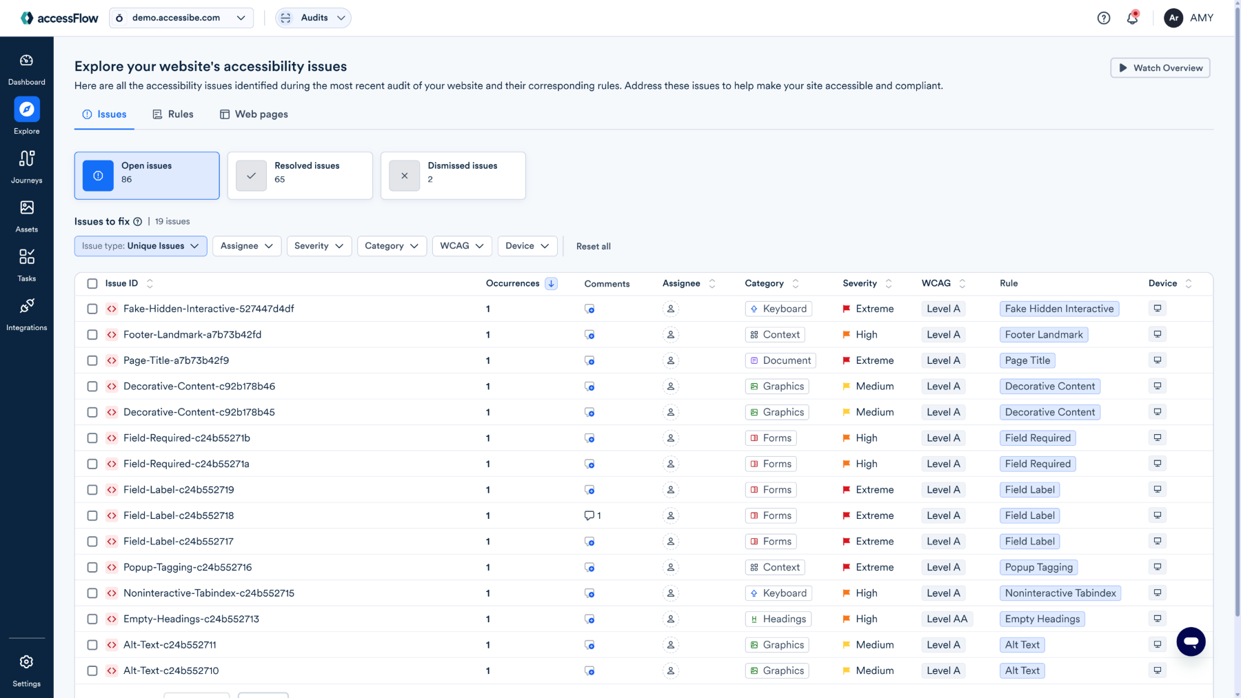The height and width of the screenshot is (698, 1241).
Task: Open the Category filter dropdown
Action: (x=392, y=246)
